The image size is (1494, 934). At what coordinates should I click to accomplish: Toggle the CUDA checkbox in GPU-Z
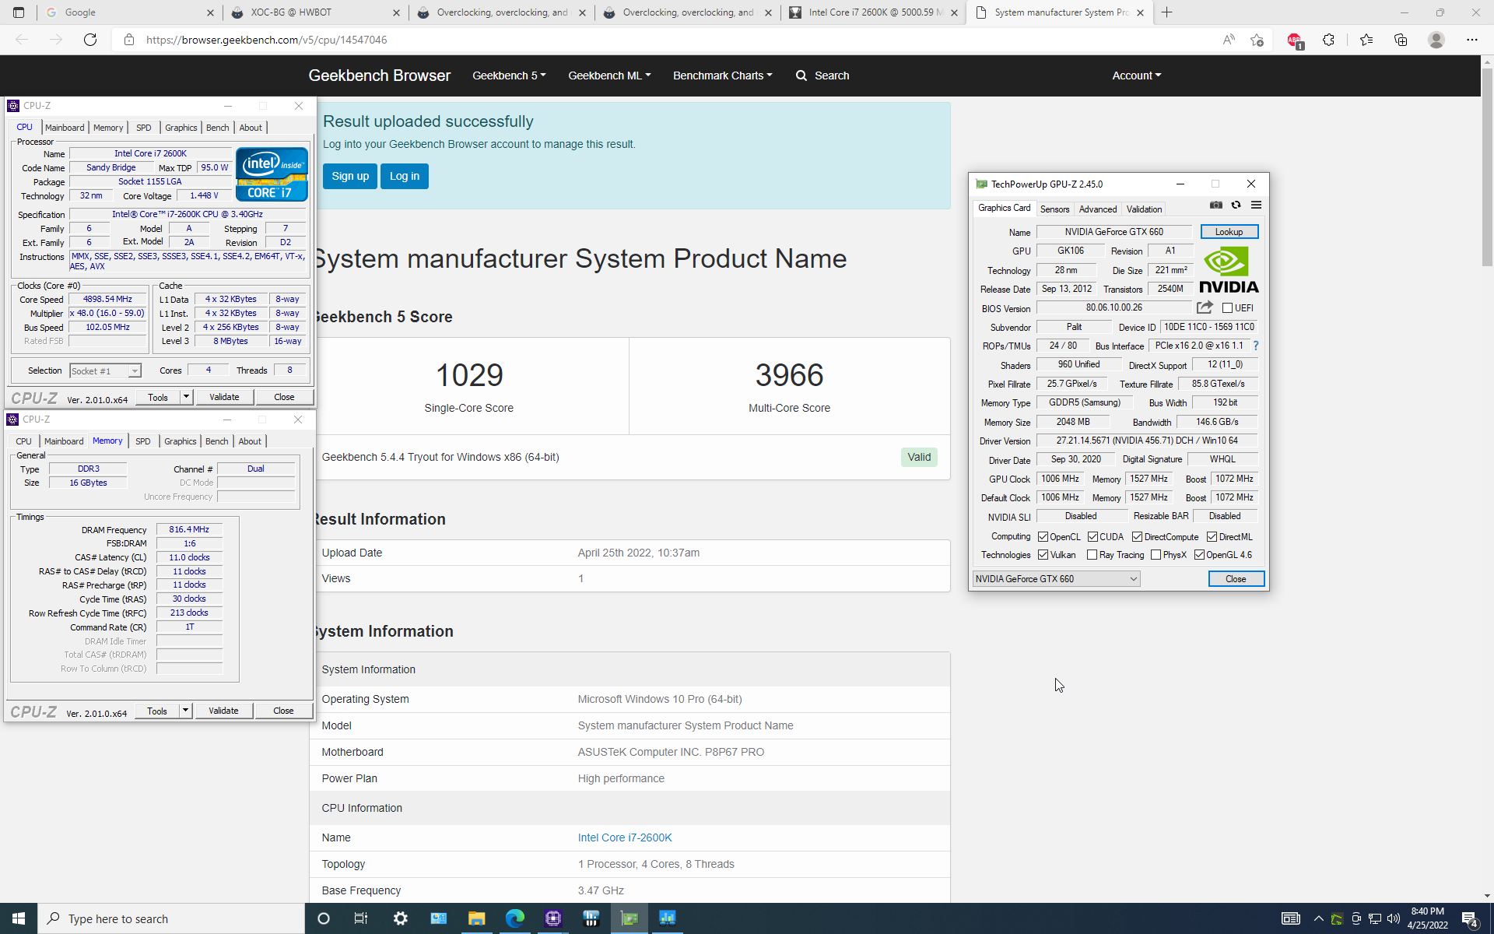pos(1092,537)
